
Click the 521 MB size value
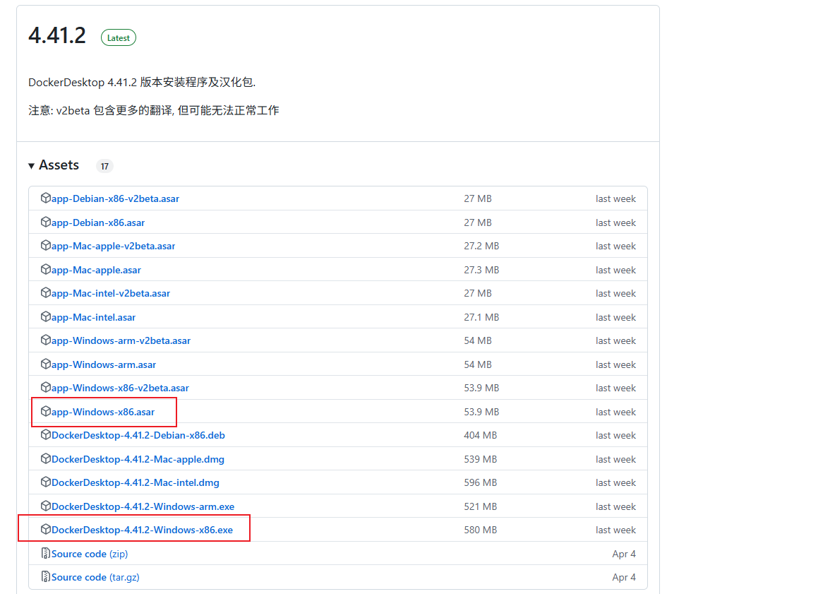(x=481, y=506)
